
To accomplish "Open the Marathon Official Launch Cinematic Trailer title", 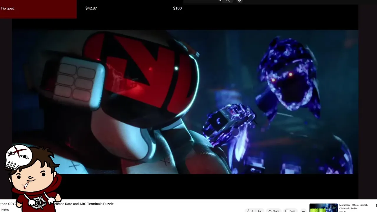I will coord(353,207).
